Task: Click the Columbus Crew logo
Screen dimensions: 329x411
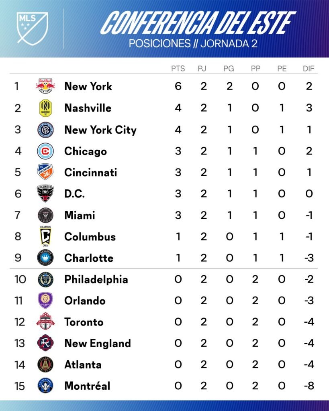Action: (x=45, y=236)
